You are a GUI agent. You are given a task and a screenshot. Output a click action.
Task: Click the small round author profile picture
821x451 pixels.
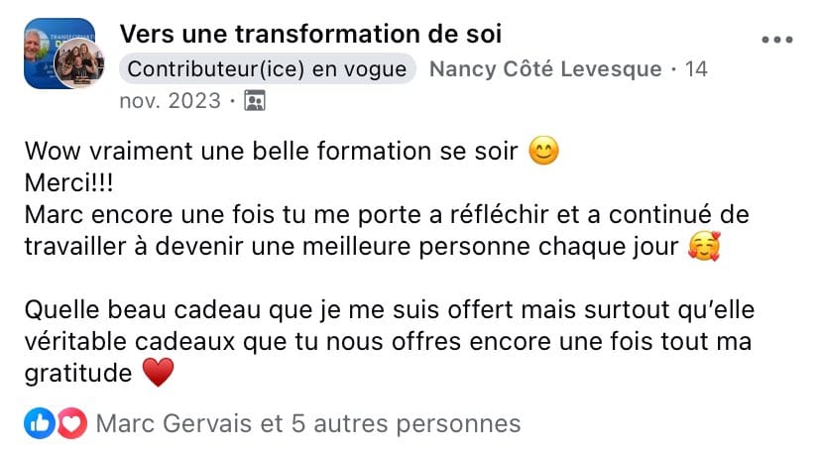coord(80,66)
